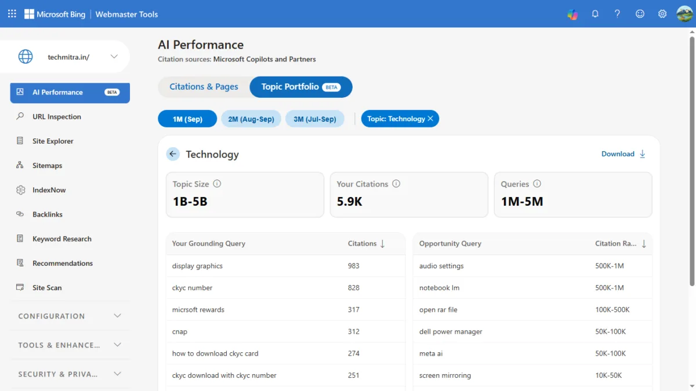Screen dimensions: 696x391
Task: Open the Copilot icon in header
Action: tap(572, 14)
